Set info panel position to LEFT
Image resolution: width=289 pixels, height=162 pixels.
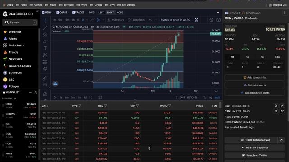click(101, 12)
